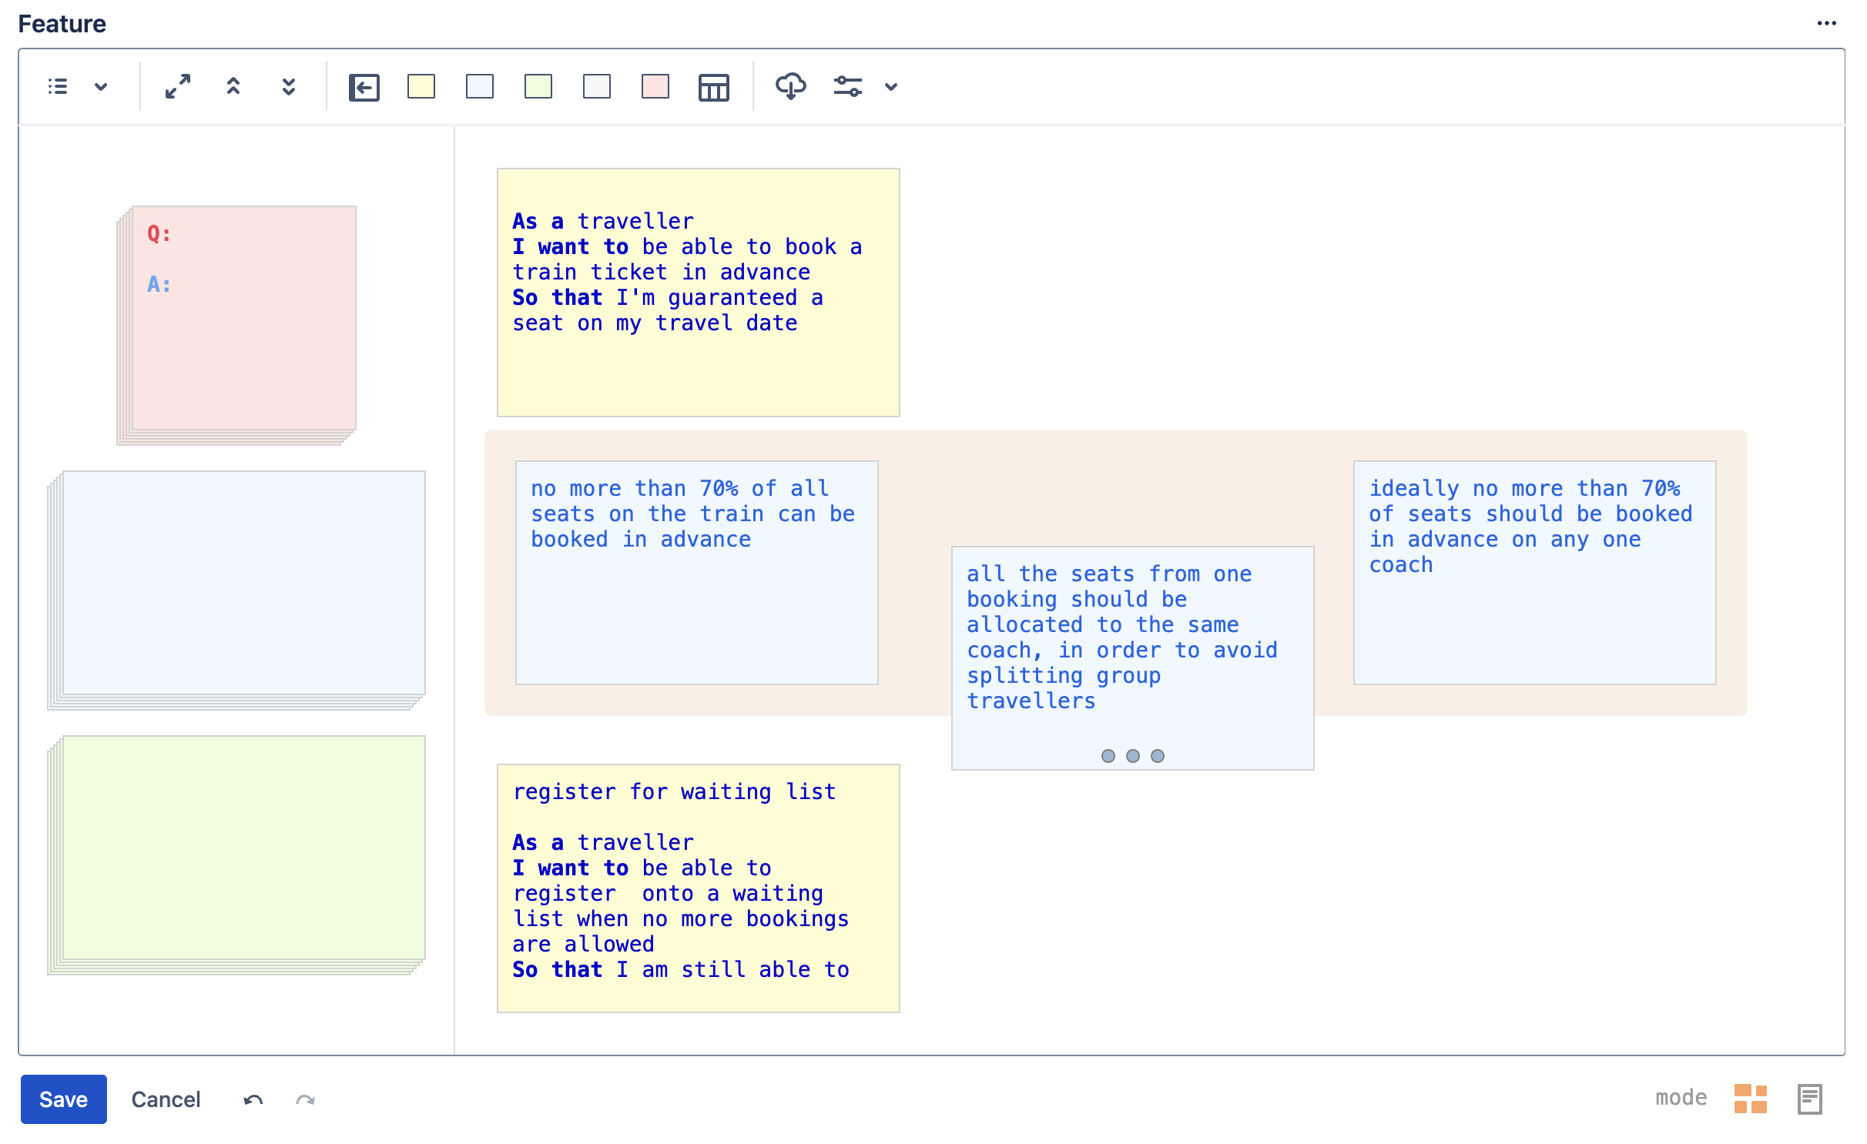1867x1144 pixels.
Task: Select the 'all the seats from one booking' card
Action: tap(1133, 658)
